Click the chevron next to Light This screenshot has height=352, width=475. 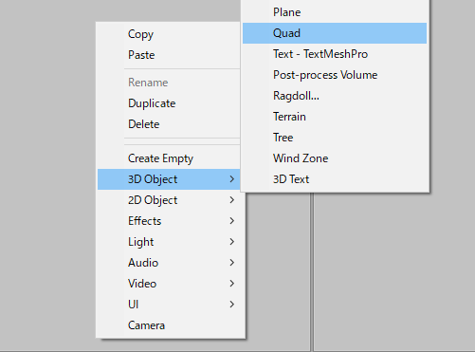[232, 242]
